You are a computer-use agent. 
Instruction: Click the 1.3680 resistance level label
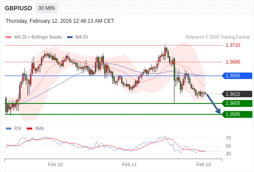pos(233,62)
